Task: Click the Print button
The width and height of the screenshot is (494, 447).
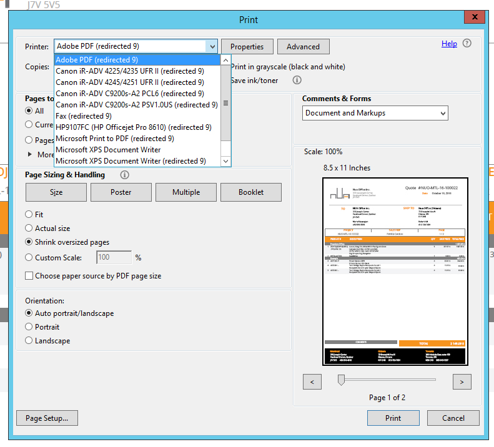Action: point(393,418)
